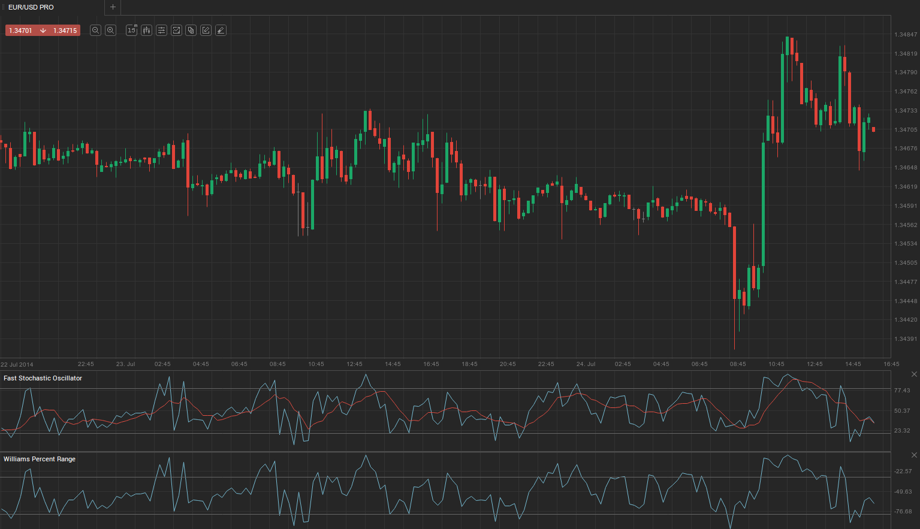Click the line chart overlay icon
Viewport: 920px width, 529px height.
click(176, 31)
